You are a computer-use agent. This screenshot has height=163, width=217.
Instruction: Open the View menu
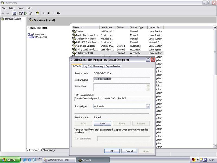click(x=21, y=8)
